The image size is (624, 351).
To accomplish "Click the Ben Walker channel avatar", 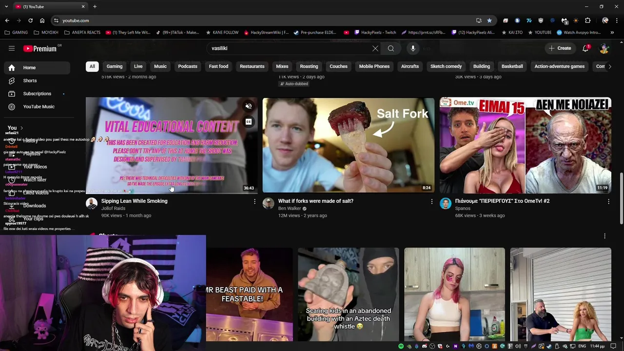I will click(x=269, y=203).
